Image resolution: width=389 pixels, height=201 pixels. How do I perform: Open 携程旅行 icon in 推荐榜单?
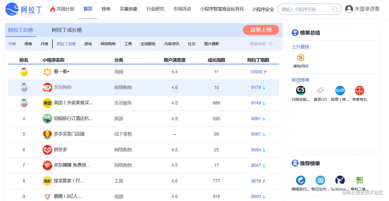coord(300,180)
